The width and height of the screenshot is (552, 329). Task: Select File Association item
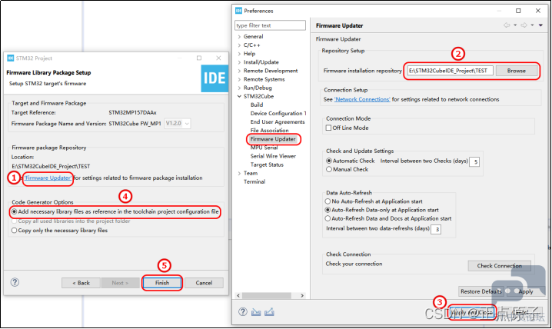(269, 130)
